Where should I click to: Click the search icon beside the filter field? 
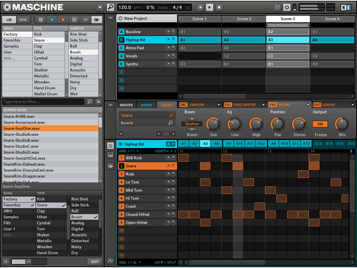90,102
